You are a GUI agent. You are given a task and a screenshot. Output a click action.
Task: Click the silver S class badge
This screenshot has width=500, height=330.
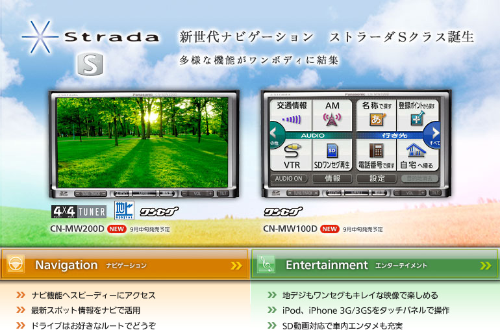90,64
